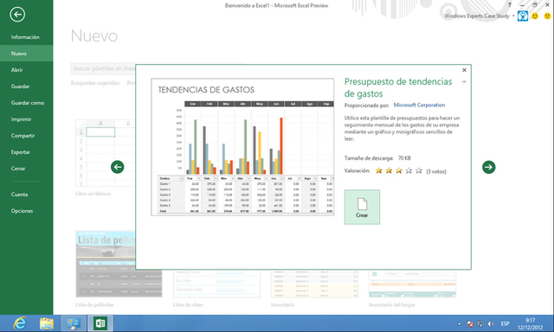Click the account profile picture icon
This screenshot has height=332, width=554.
[523, 16]
